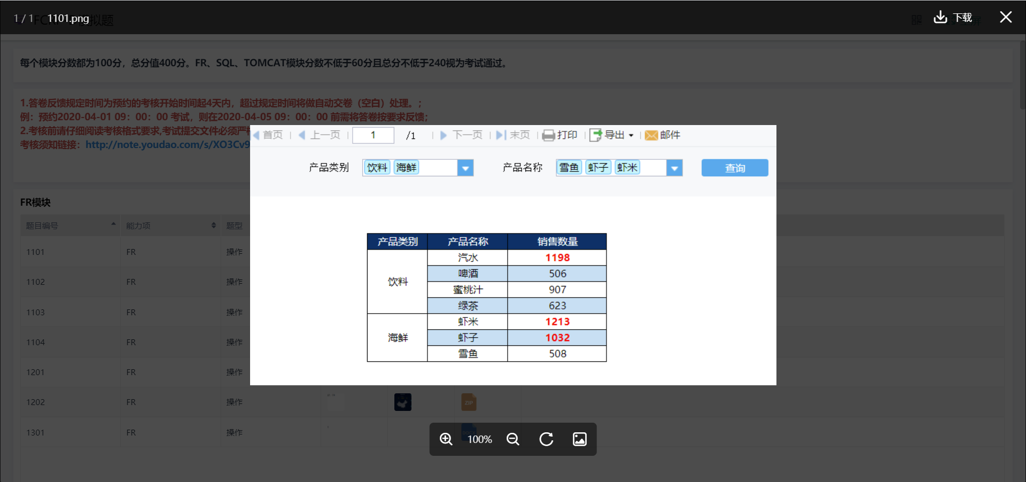
Task: Open the dark thumbnail in row 1202
Action: 403,402
